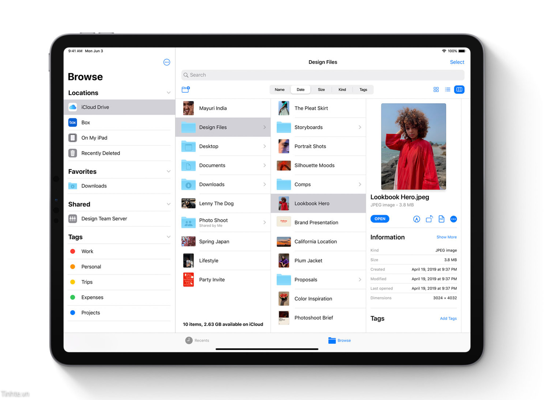Switch to list view layout icon
545x400 pixels.
coord(447,89)
